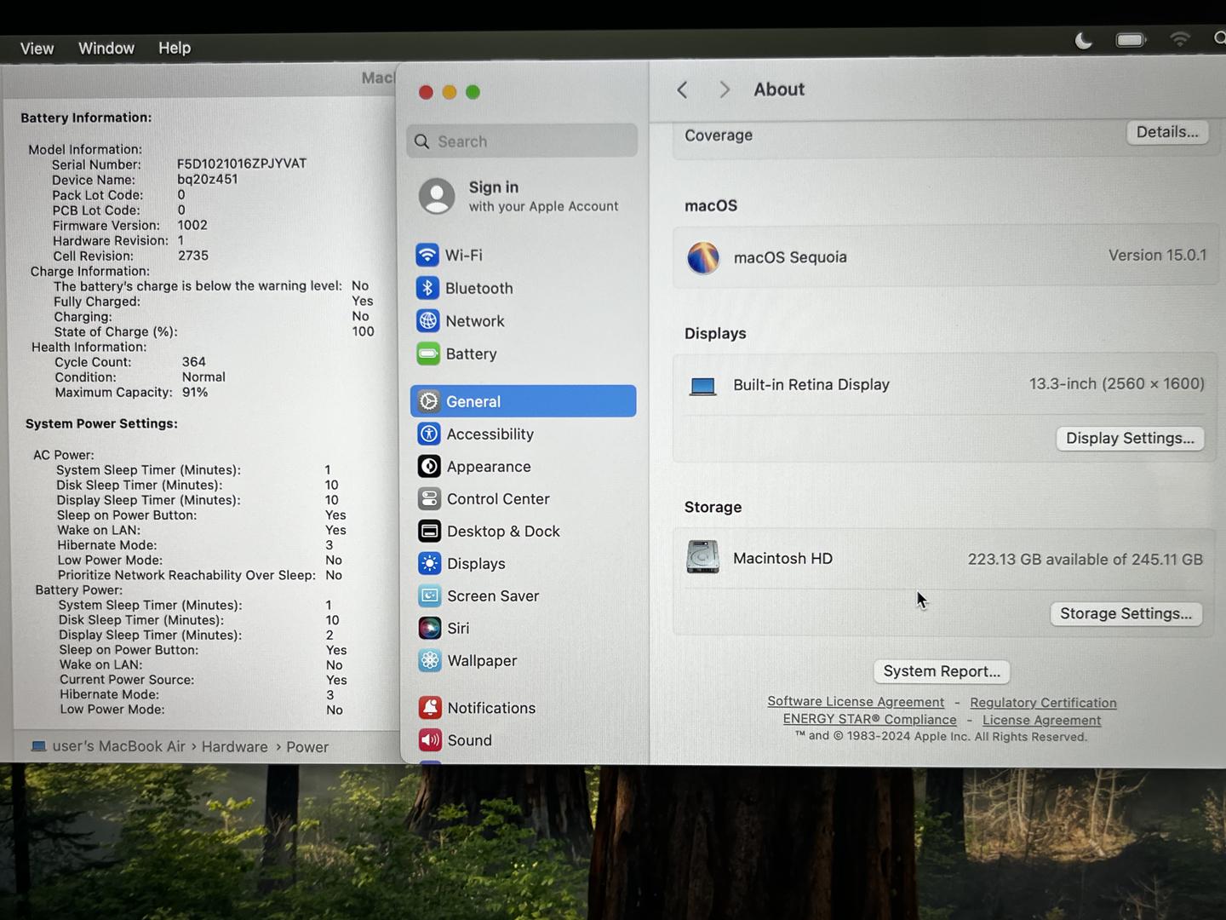1226x920 pixels.
Task: Open Wallpaper settings pane
Action: pos(481,661)
